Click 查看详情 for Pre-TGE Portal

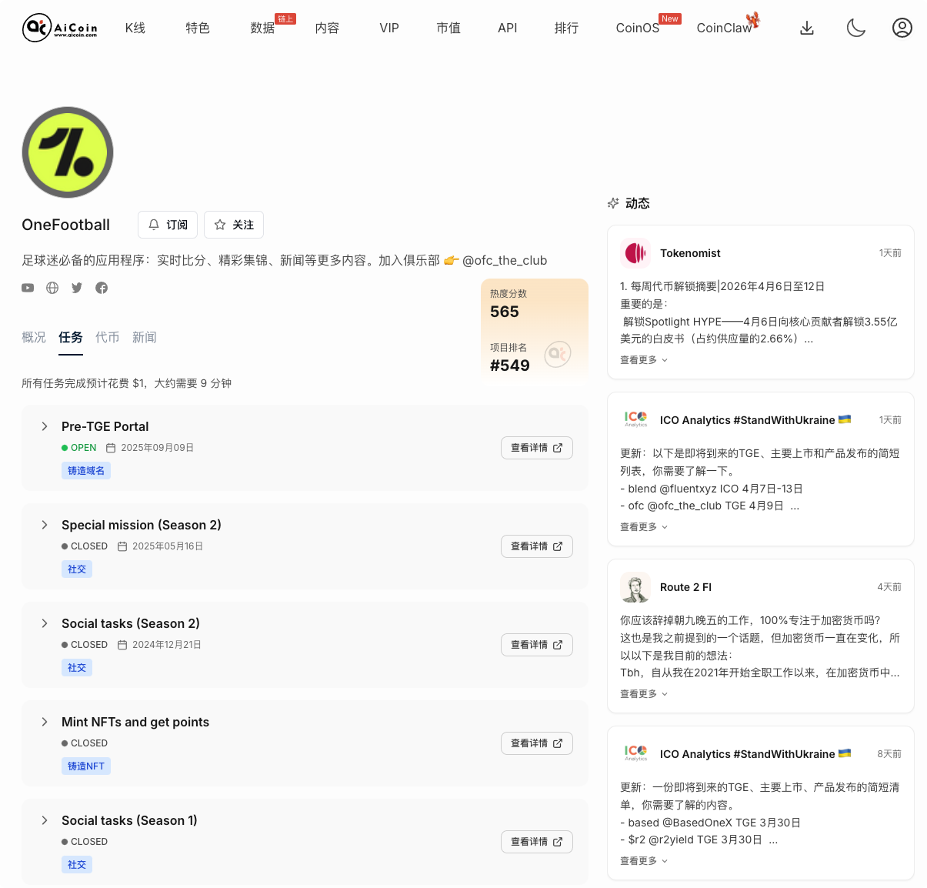click(536, 447)
